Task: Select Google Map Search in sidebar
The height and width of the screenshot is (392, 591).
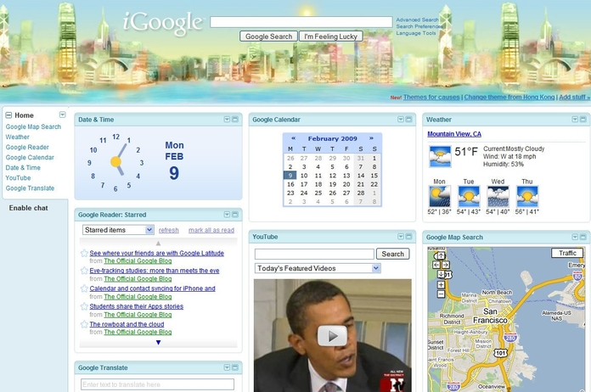Action: click(x=33, y=127)
